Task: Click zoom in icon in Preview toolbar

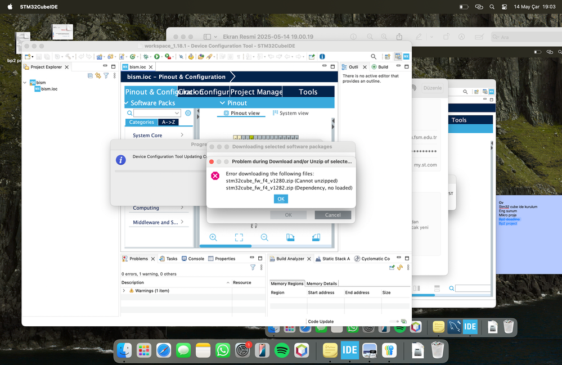Action: [384, 37]
